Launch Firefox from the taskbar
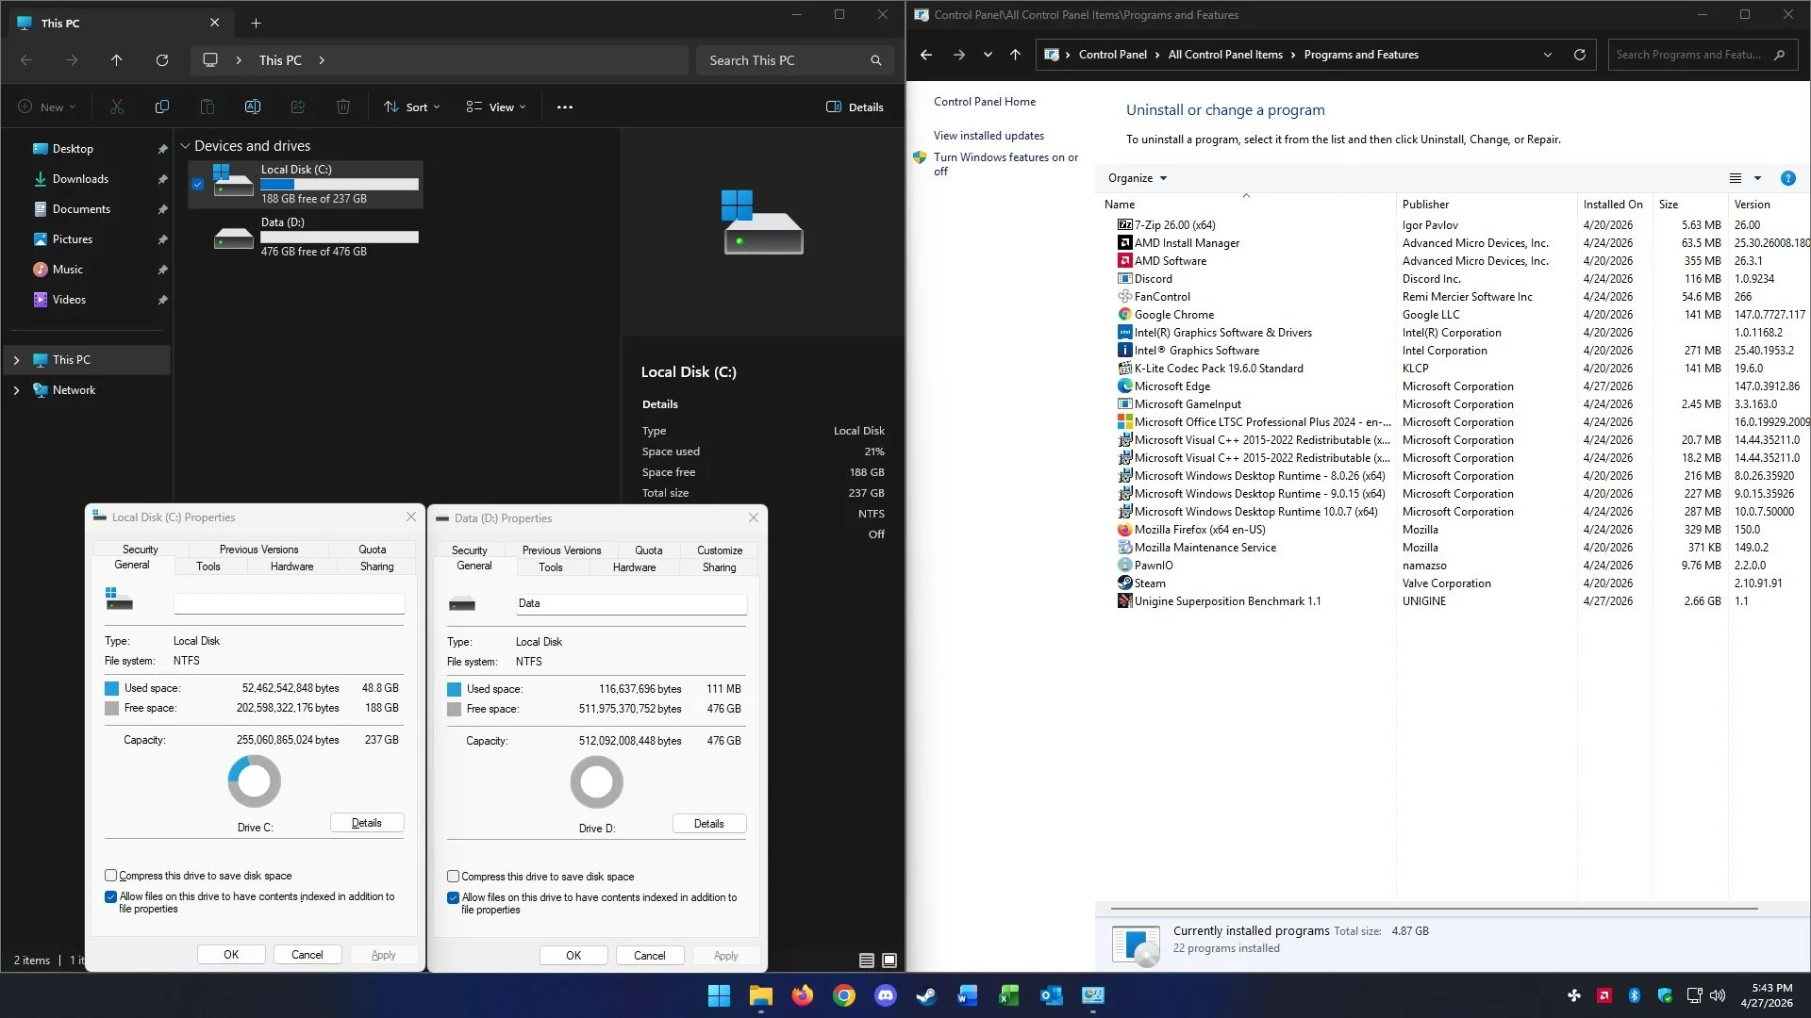Viewport: 1811px width, 1018px height. pos(802,995)
